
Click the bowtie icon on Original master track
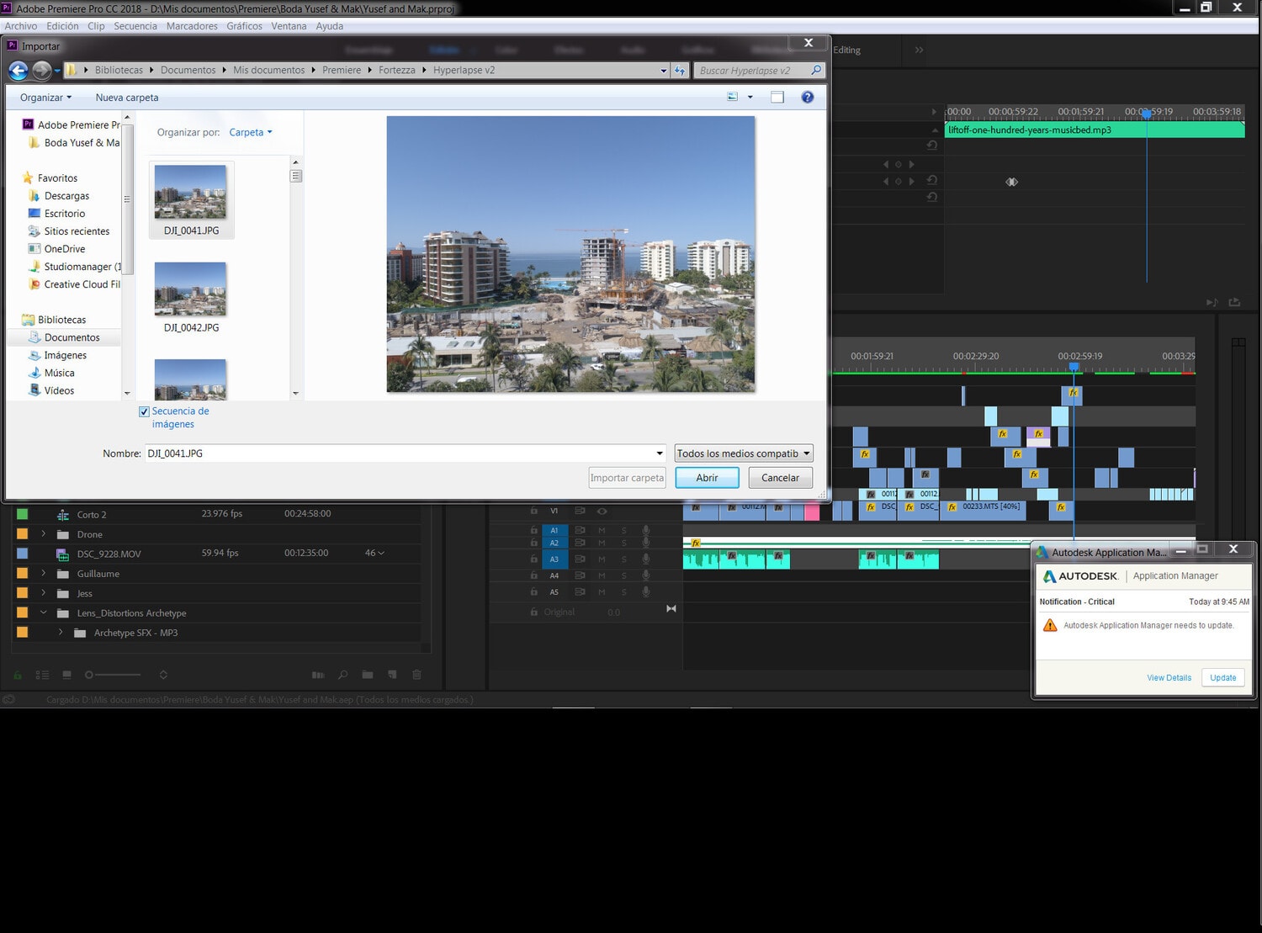tap(671, 608)
